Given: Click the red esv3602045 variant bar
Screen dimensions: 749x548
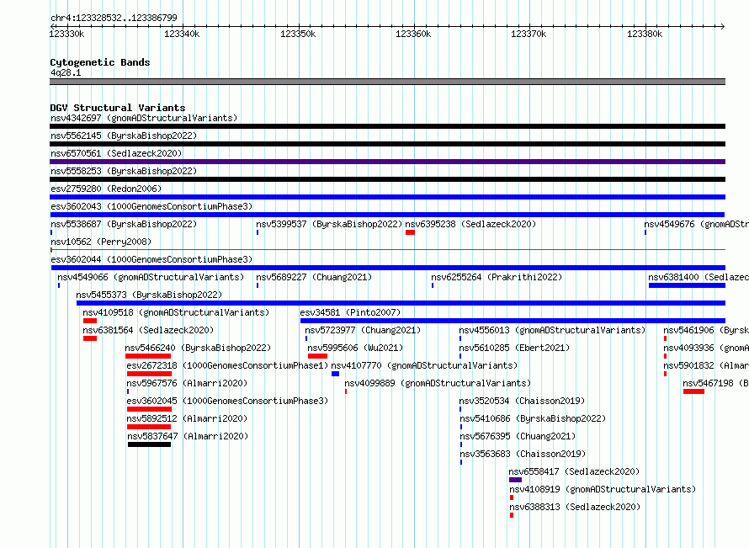Looking at the screenshot, I should [x=149, y=409].
